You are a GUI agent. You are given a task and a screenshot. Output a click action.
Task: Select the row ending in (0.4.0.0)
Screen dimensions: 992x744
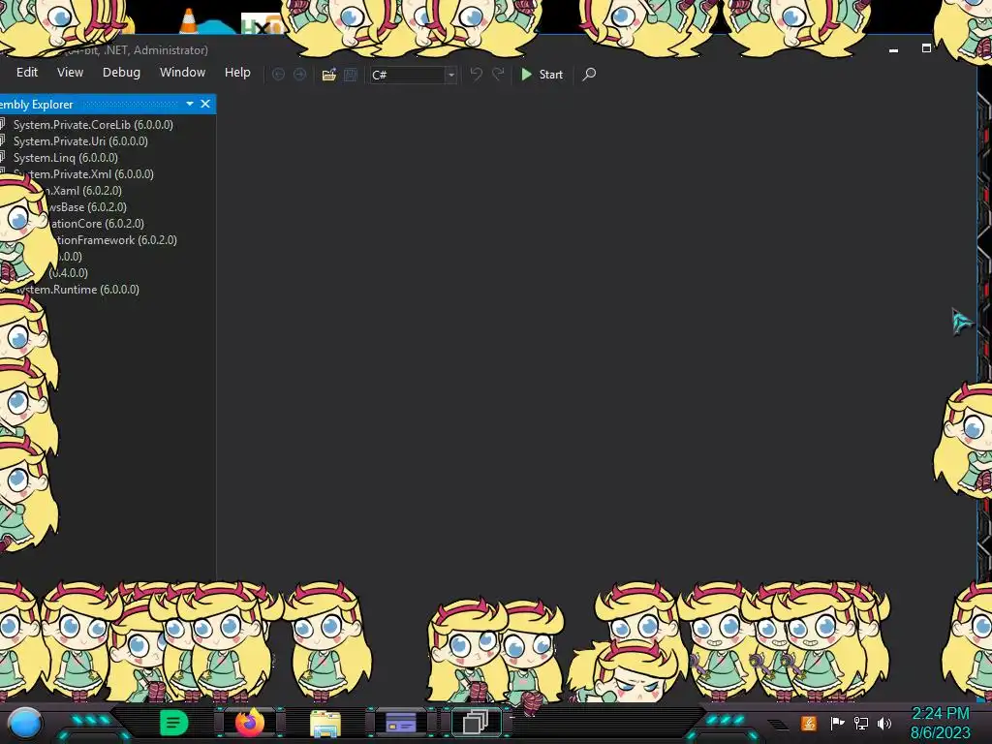pos(69,272)
